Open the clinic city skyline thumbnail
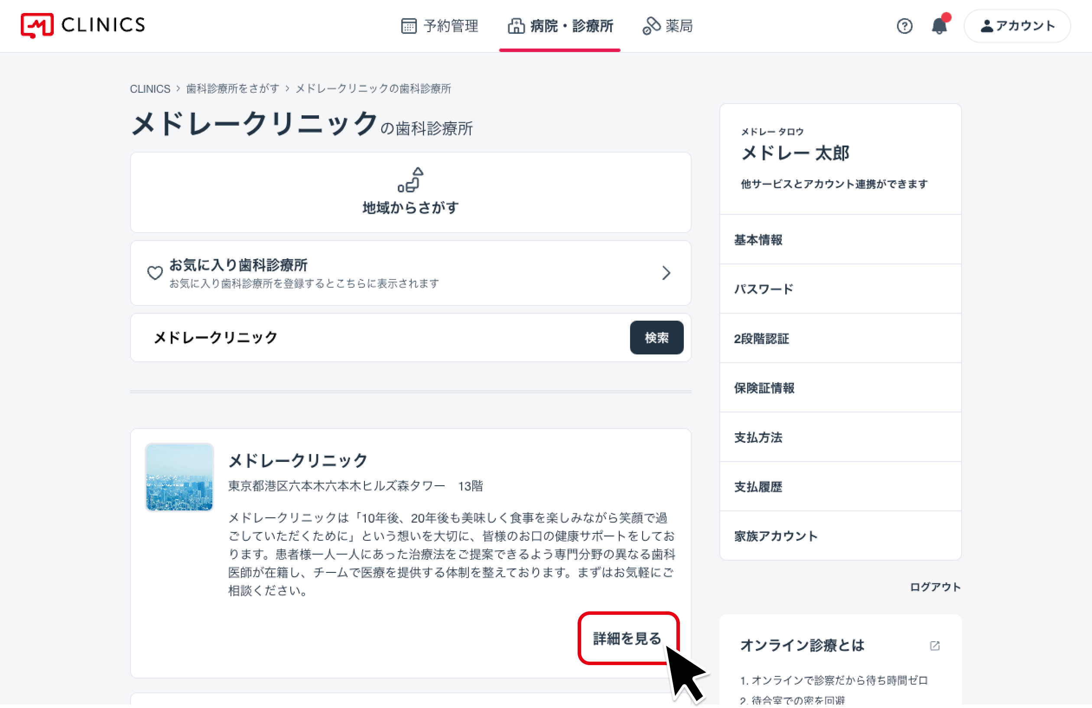The width and height of the screenshot is (1092, 708). pyautogui.click(x=179, y=477)
